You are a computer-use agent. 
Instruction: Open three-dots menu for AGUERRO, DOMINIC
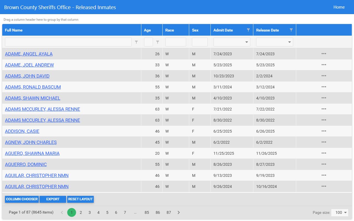point(324,164)
